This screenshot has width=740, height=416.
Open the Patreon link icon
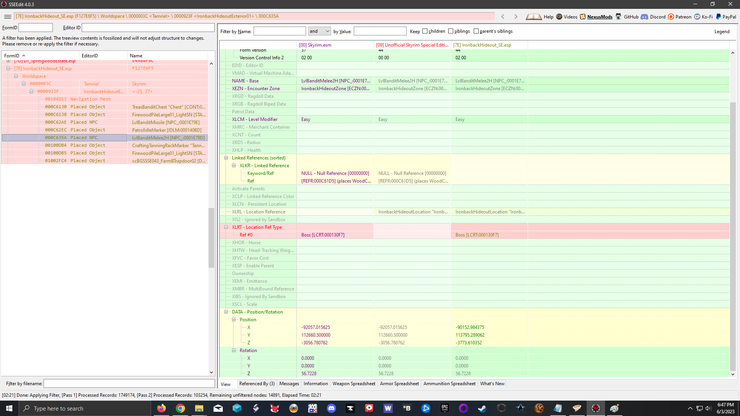pos(671,17)
